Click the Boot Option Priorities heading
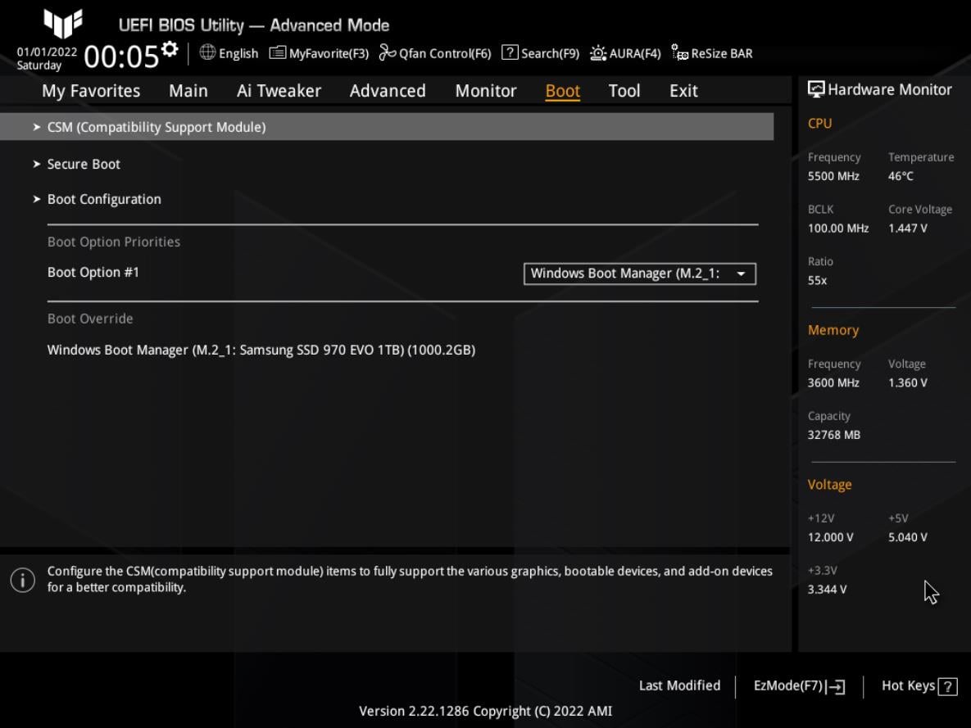 [114, 242]
